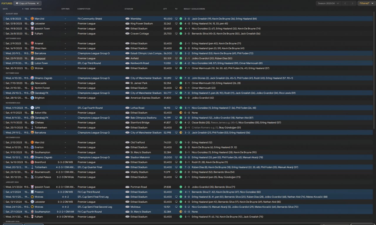The height and width of the screenshot is (225, 376).
Task: Go to the previous season with the left arrow
Action: click(x=345, y=3)
